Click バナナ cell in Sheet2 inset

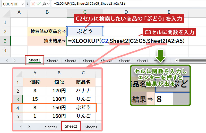[83, 91]
